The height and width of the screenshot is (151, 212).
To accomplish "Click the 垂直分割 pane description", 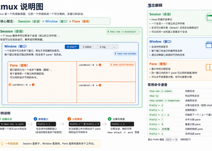I will pyautogui.click(x=193, y=124).
